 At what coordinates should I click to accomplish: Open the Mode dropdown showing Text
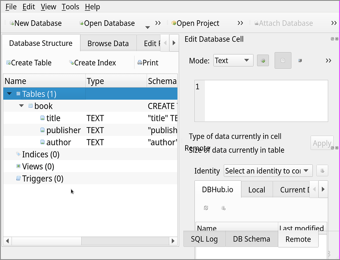(x=233, y=60)
